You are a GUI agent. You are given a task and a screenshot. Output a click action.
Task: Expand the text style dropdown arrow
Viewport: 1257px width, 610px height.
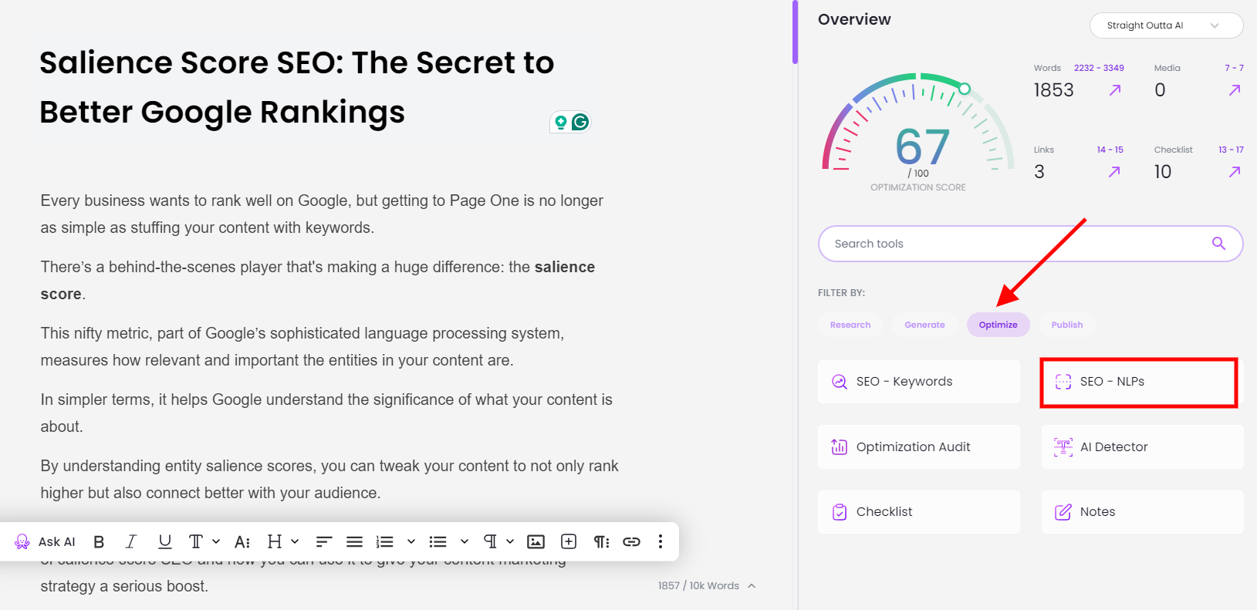click(x=216, y=541)
